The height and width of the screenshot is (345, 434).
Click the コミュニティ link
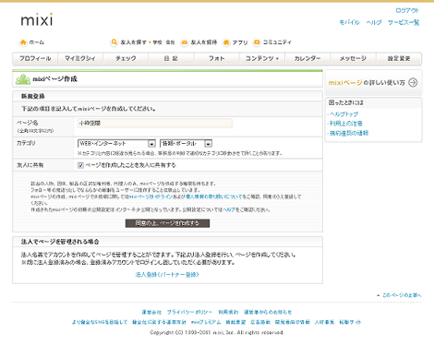pyautogui.click(x=277, y=42)
